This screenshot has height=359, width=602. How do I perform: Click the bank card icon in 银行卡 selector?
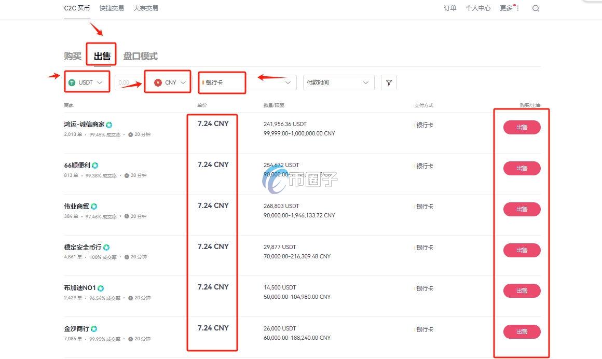203,82
